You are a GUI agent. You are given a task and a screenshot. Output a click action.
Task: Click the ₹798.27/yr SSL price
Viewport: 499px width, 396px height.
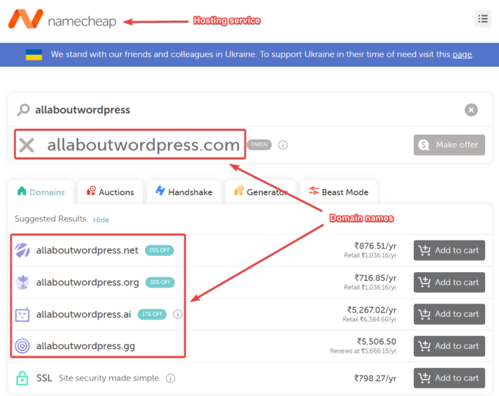tap(376, 378)
